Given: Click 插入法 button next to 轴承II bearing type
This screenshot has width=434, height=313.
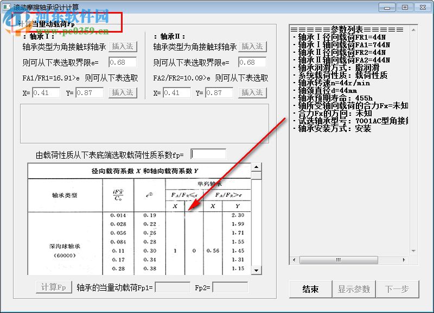Looking at the screenshot, I should coord(252,46).
